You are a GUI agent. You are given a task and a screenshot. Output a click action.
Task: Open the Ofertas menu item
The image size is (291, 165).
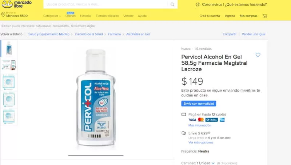[x=70, y=16]
